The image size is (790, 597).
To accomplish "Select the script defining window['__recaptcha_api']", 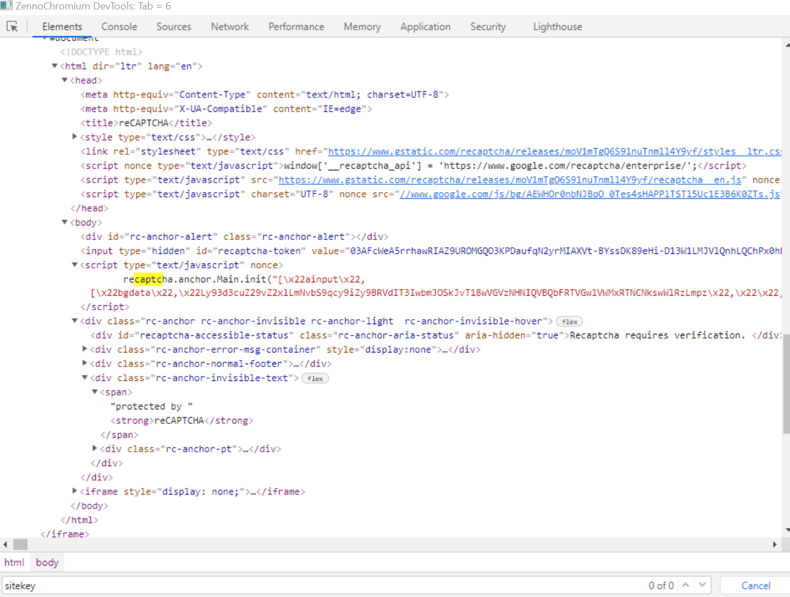I will (x=413, y=165).
